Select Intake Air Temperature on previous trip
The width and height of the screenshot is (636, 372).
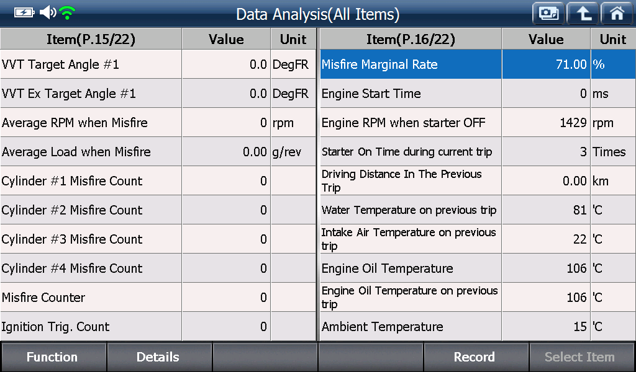coord(478,239)
